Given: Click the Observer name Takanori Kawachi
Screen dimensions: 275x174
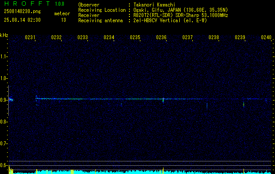Looking at the screenshot, I should [154, 5].
